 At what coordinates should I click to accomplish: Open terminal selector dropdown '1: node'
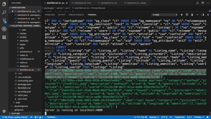tap(165, 15)
